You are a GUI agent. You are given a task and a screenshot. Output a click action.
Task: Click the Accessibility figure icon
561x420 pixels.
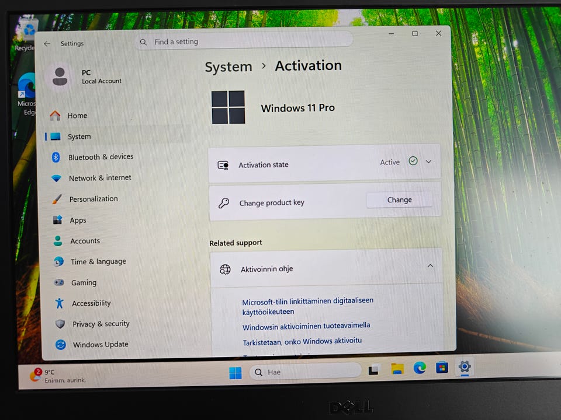tap(60, 303)
